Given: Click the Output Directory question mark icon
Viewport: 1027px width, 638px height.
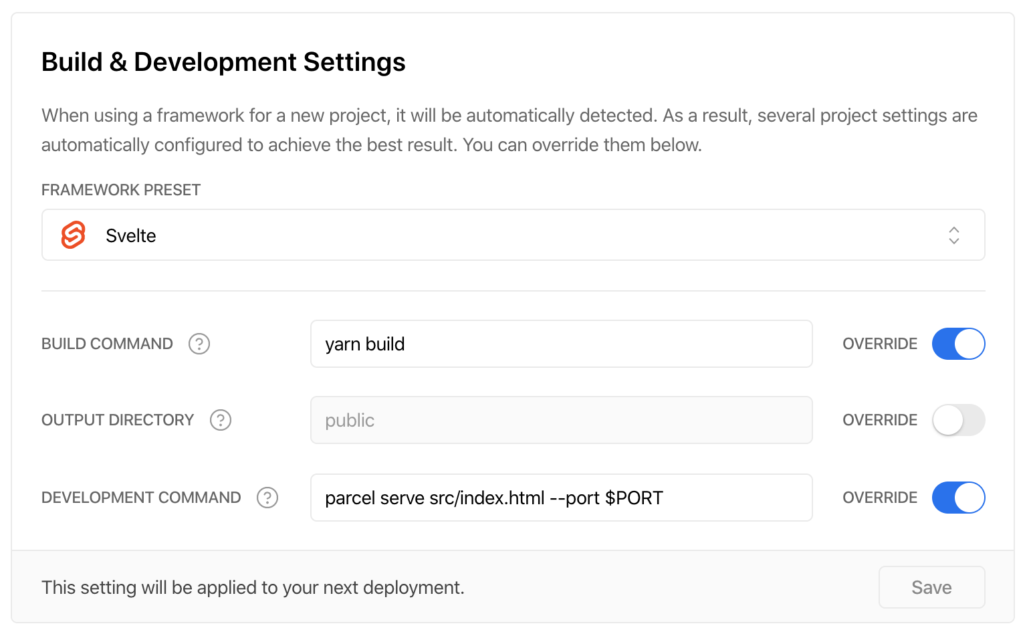Looking at the screenshot, I should tap(221, 420).
